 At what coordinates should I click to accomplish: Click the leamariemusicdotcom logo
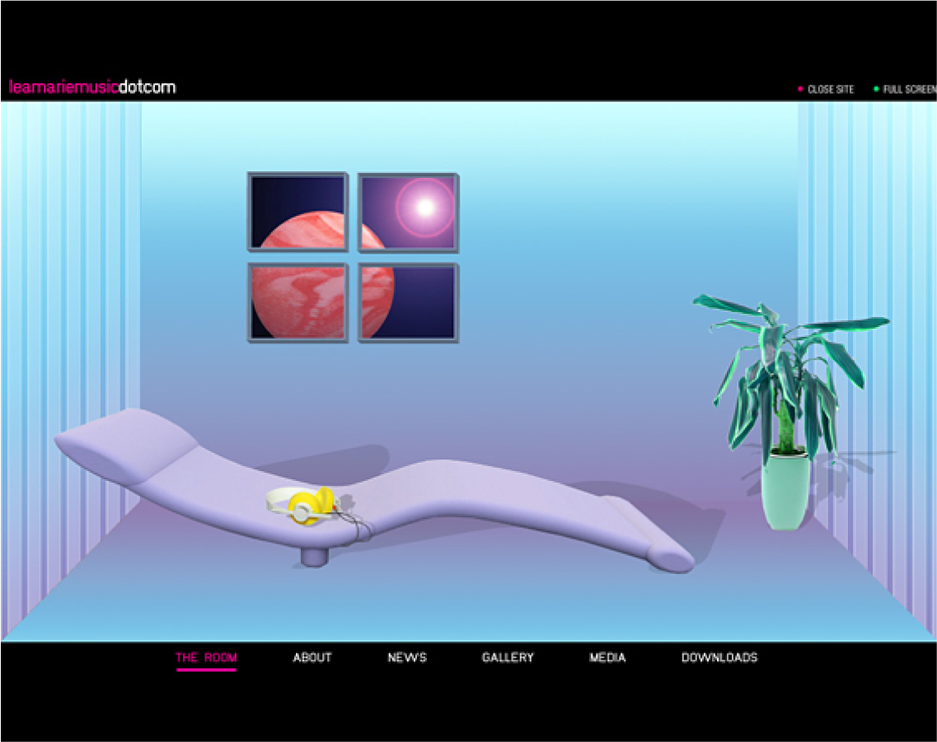[92, 87]
